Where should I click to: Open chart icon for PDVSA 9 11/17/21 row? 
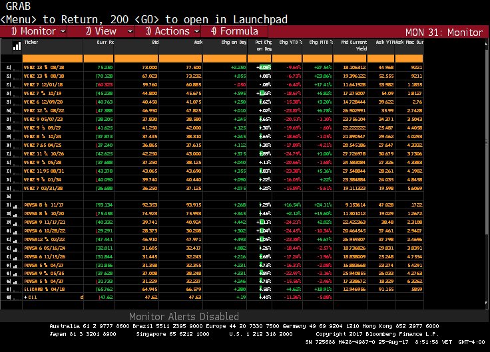coord(15,223)
